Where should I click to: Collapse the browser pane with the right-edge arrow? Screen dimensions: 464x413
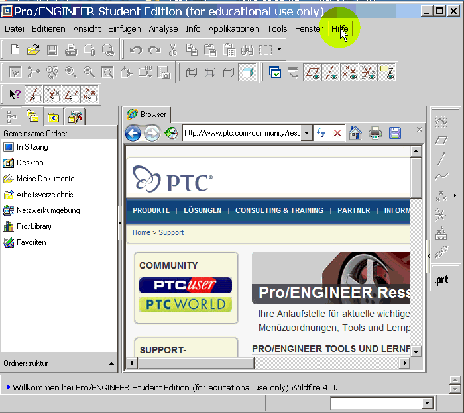pos(428,256)
